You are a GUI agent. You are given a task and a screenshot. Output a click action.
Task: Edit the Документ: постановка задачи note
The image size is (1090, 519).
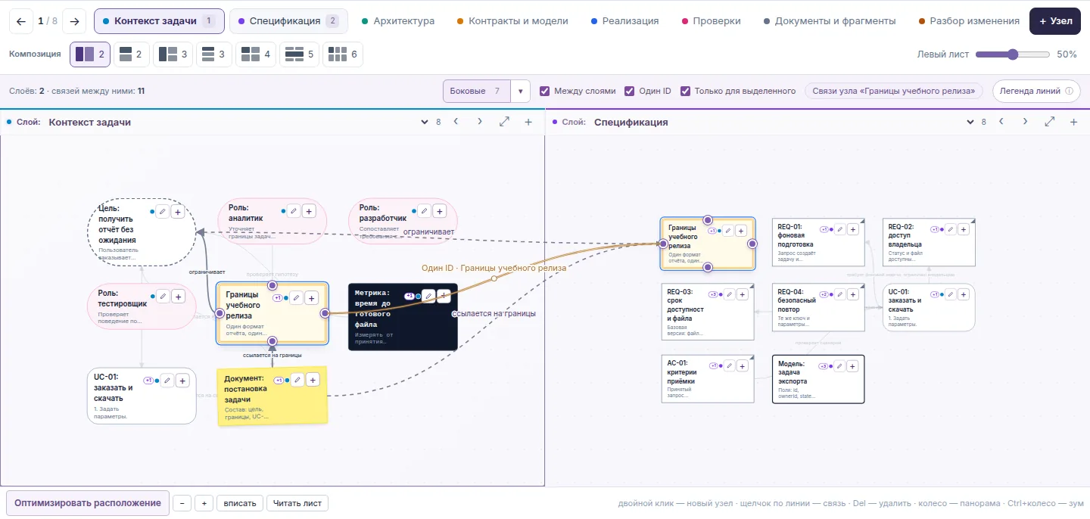click(x=298, y=380)
